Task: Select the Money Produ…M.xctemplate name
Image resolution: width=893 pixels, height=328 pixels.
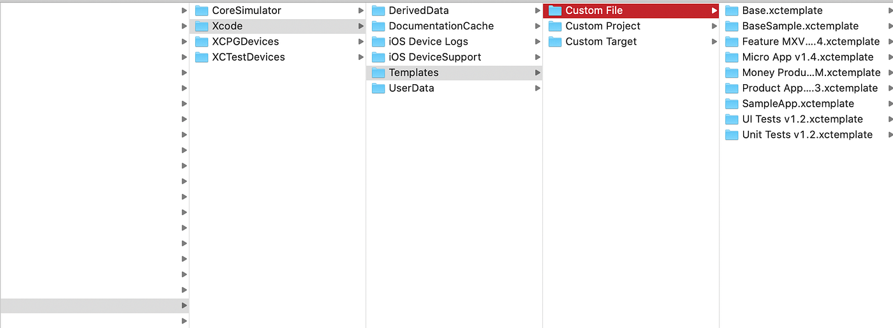Action: point(811,73)
